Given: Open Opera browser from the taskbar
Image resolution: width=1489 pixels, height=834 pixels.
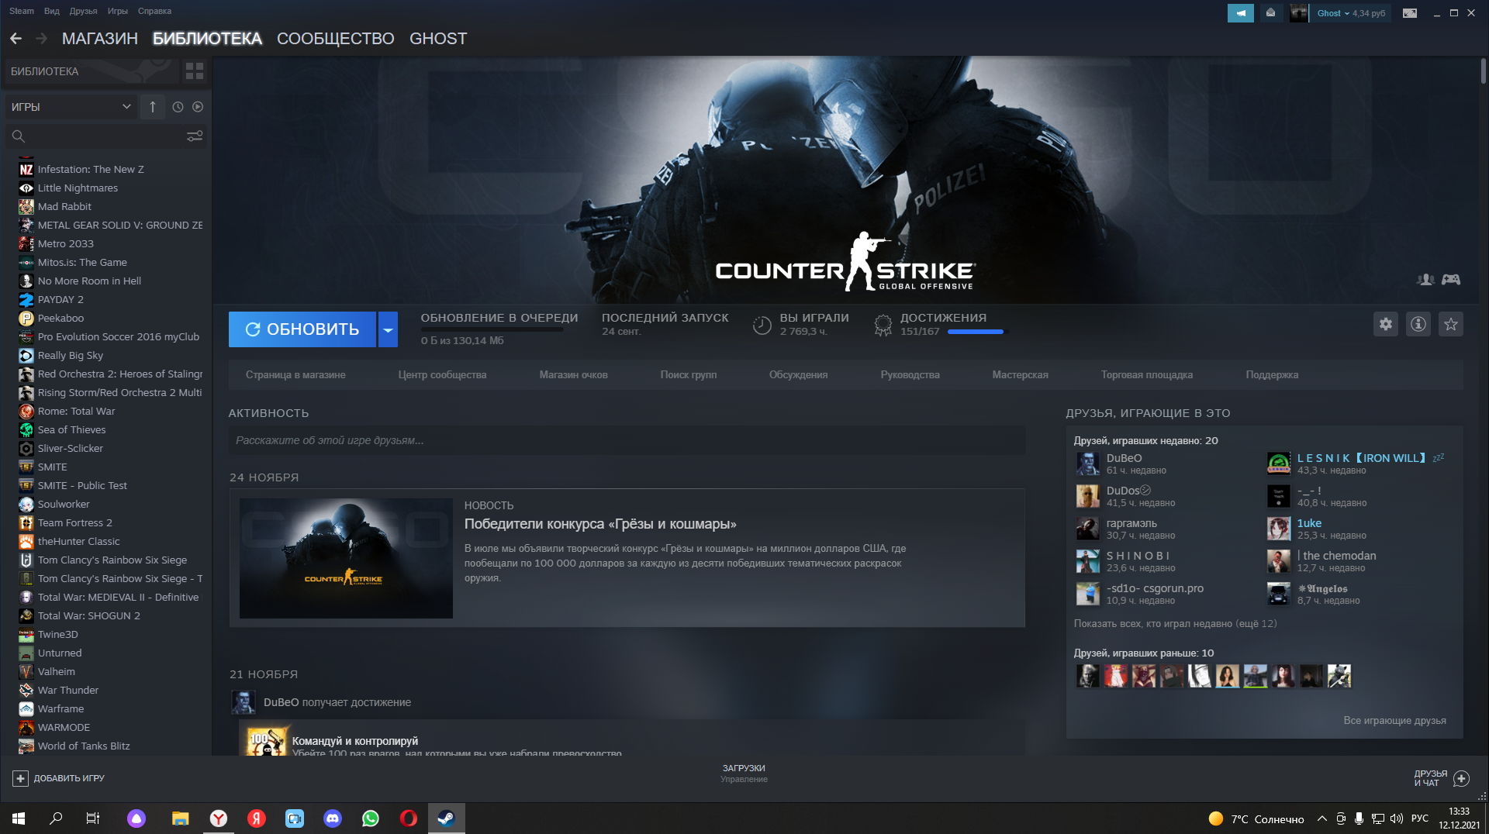Looking at the screenshot, I should tap(409, 818).
